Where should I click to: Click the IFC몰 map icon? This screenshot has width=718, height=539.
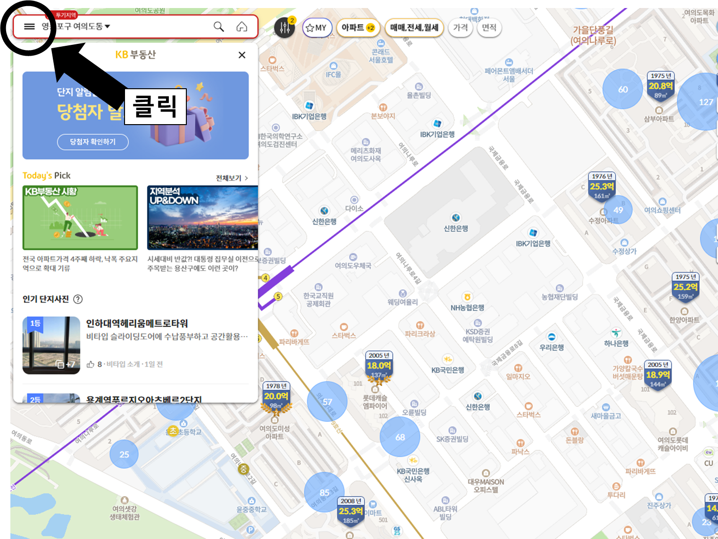coord(334,66)
